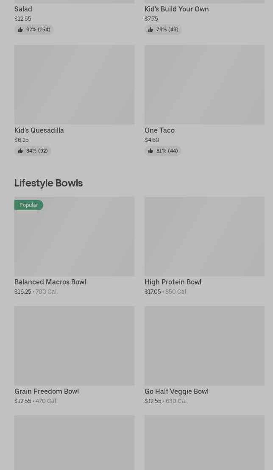Open the Go Half Veggie Bowl image
273x470 pixels.
click(x=204, y=346)
